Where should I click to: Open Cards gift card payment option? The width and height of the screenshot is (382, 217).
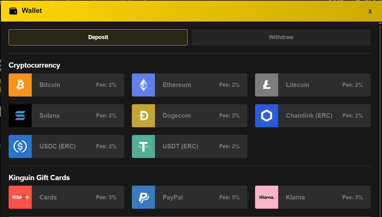tap(66, 197)
